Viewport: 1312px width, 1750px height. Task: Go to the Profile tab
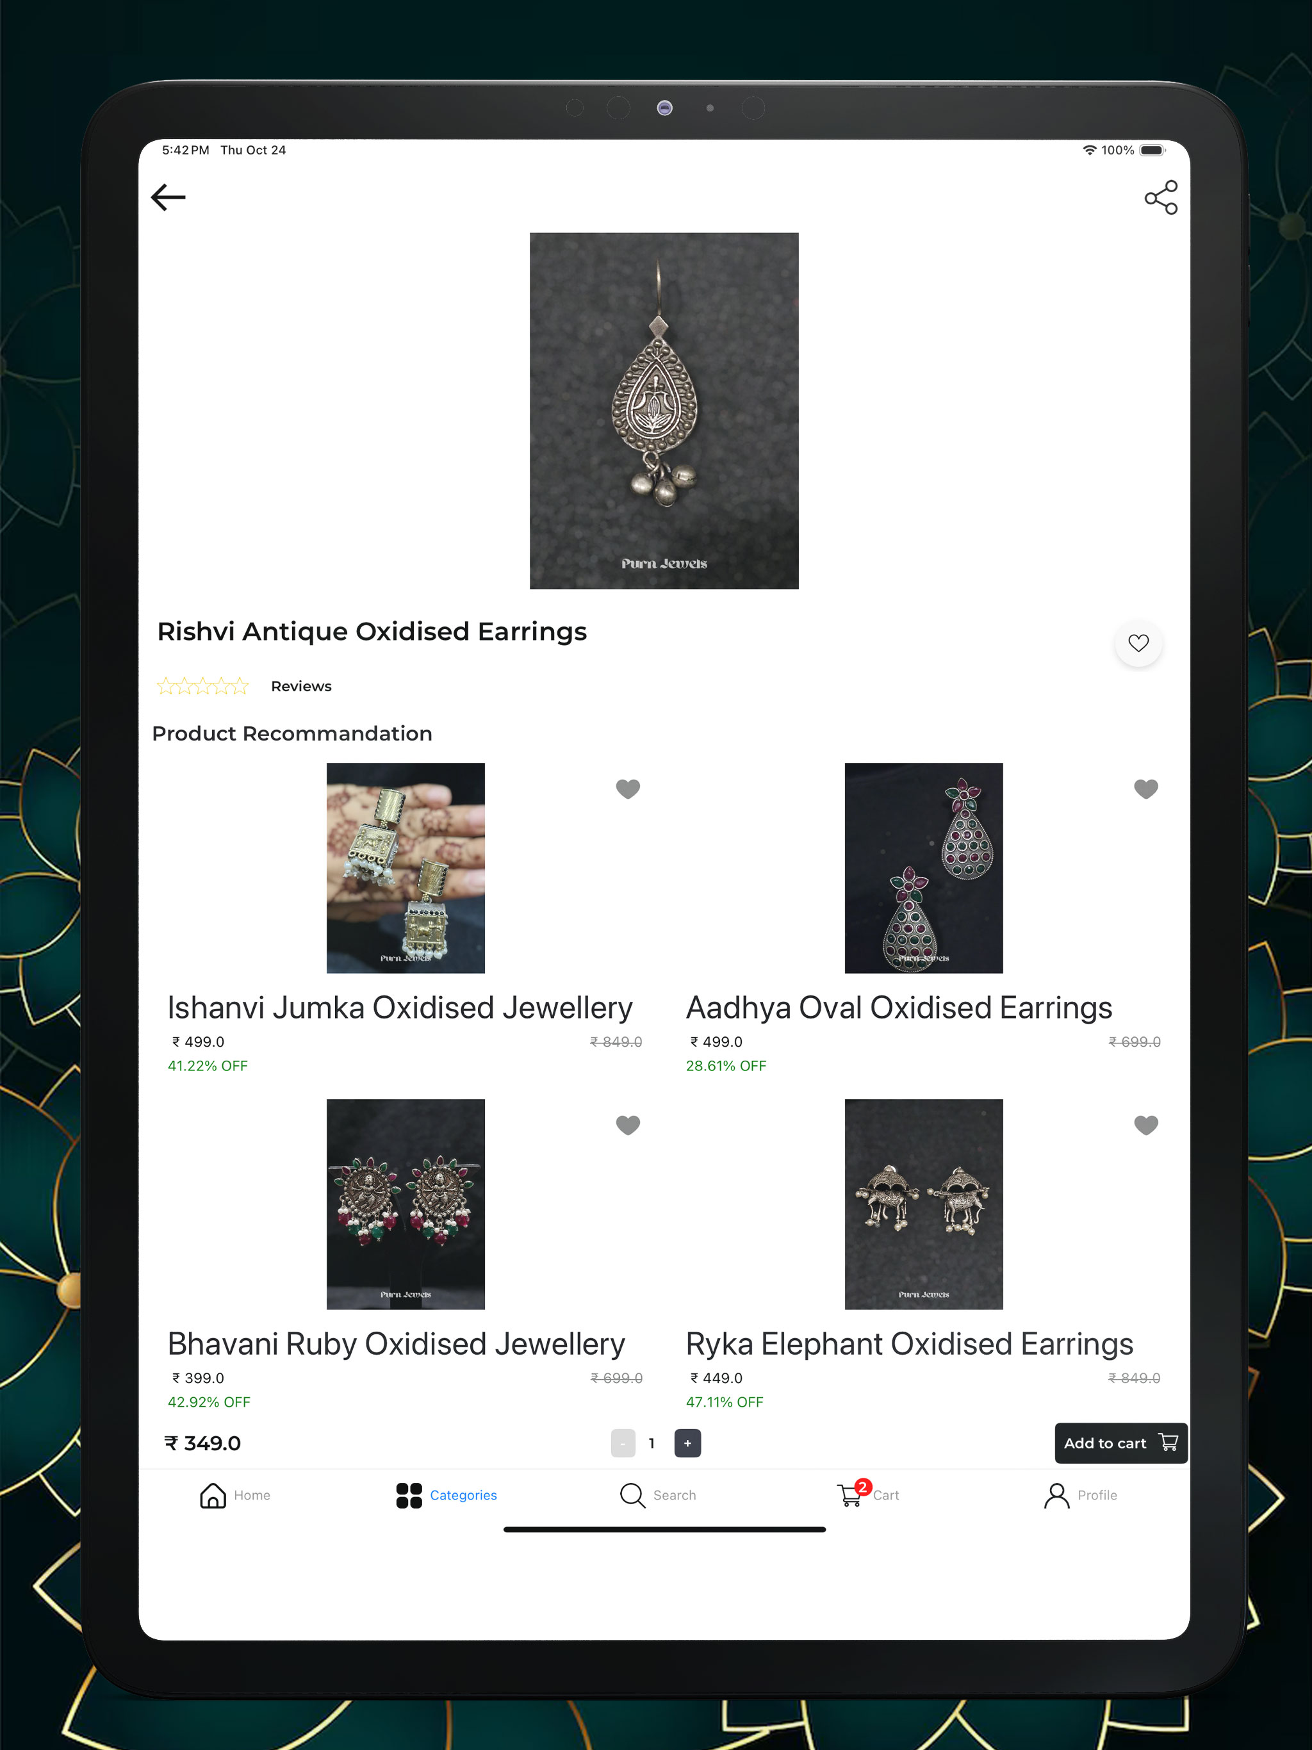tap(1080, 1495)
